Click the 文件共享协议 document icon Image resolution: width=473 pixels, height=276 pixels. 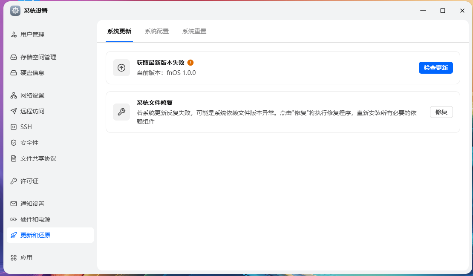click(14, 158)
